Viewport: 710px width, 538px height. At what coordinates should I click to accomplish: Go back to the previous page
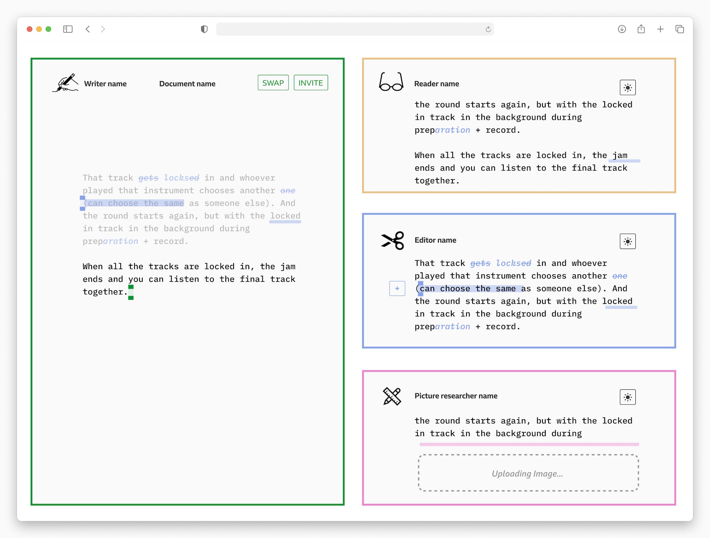pos(88,29)
